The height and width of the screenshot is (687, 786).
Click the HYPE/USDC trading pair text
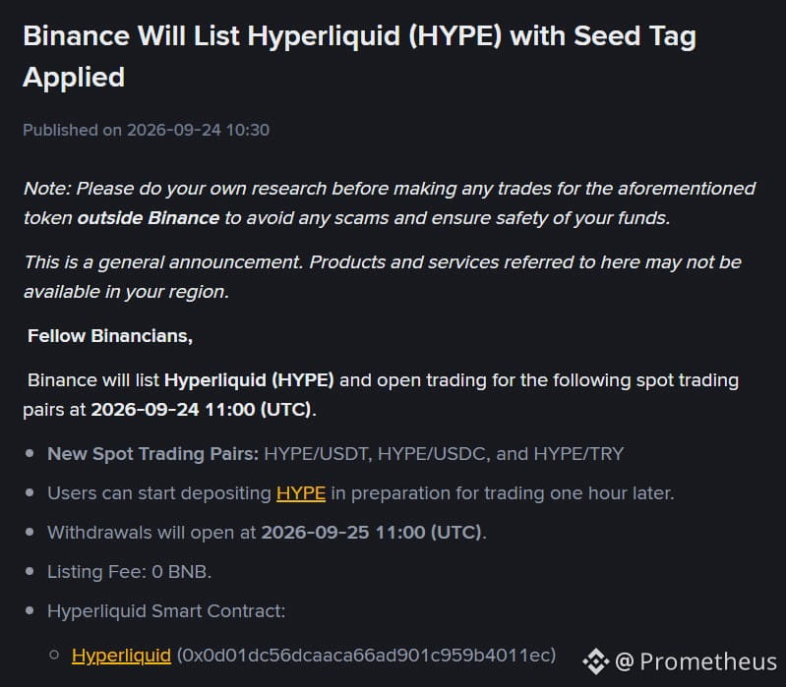pos(434,454)
